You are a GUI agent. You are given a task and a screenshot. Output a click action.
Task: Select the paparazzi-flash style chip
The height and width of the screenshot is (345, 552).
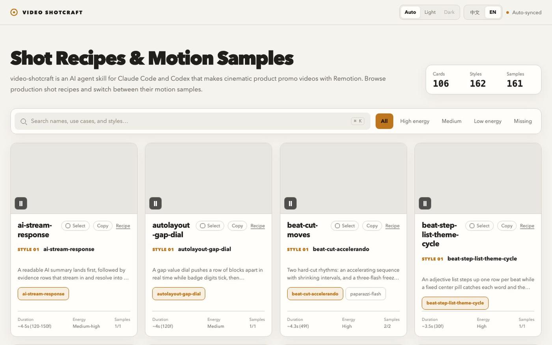click(x=366, y=294)
